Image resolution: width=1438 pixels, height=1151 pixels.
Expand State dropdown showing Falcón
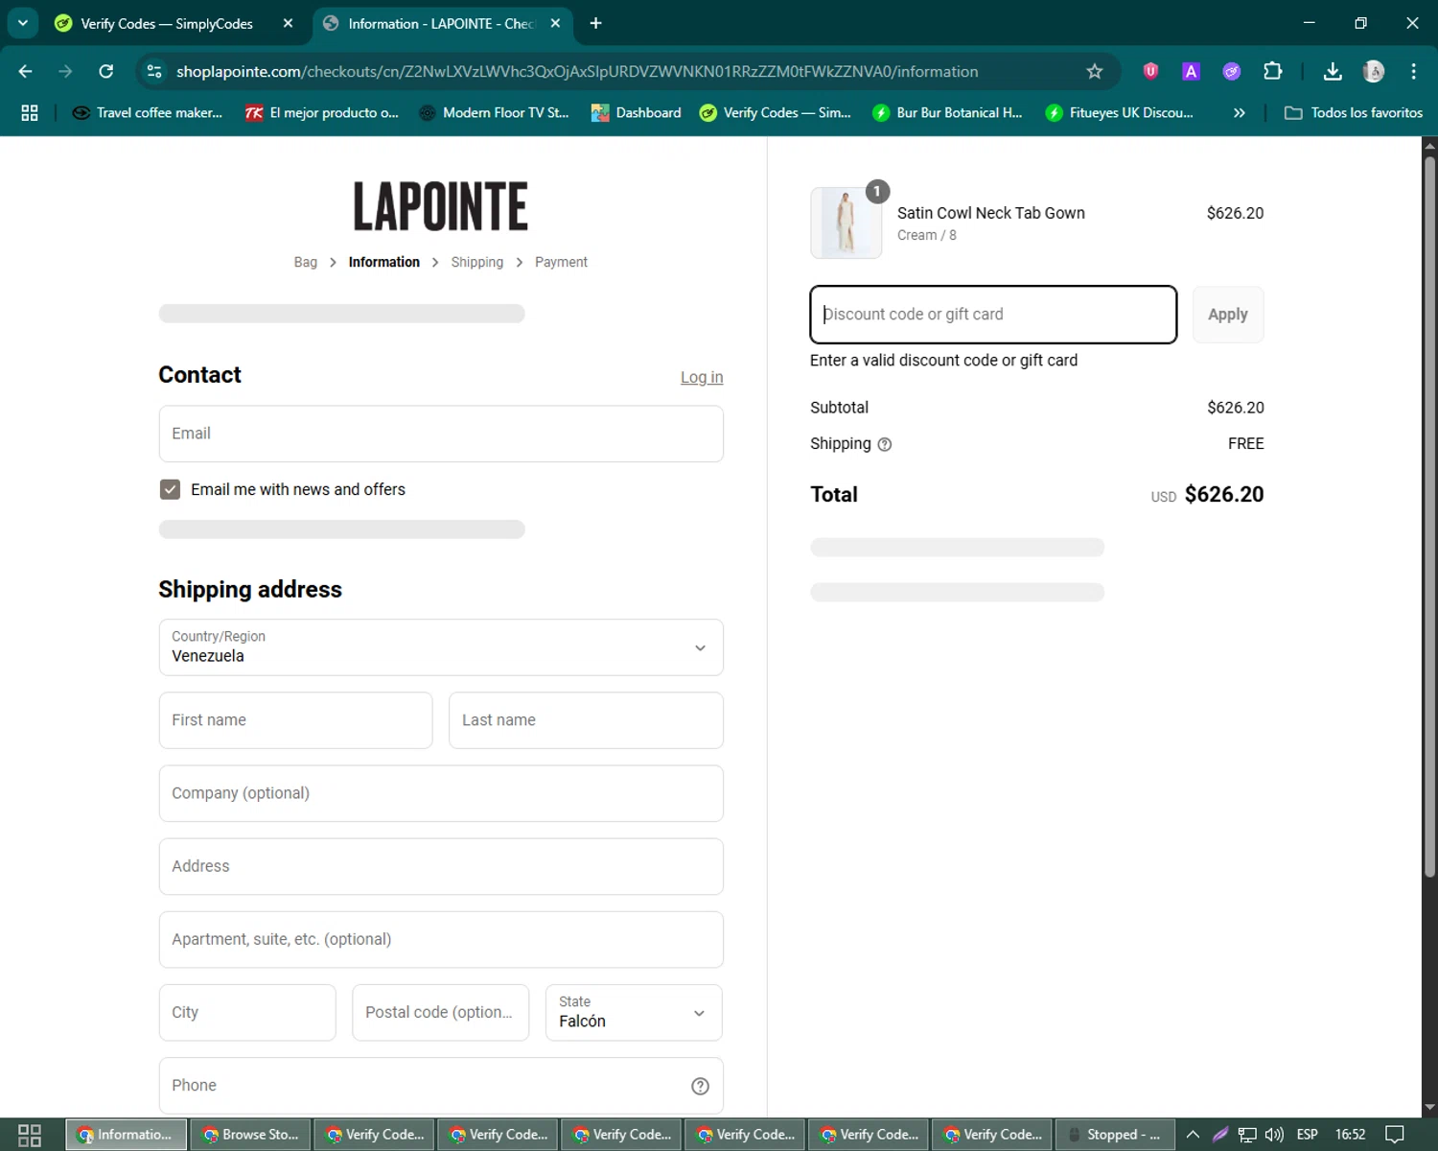coord(634,1012)
